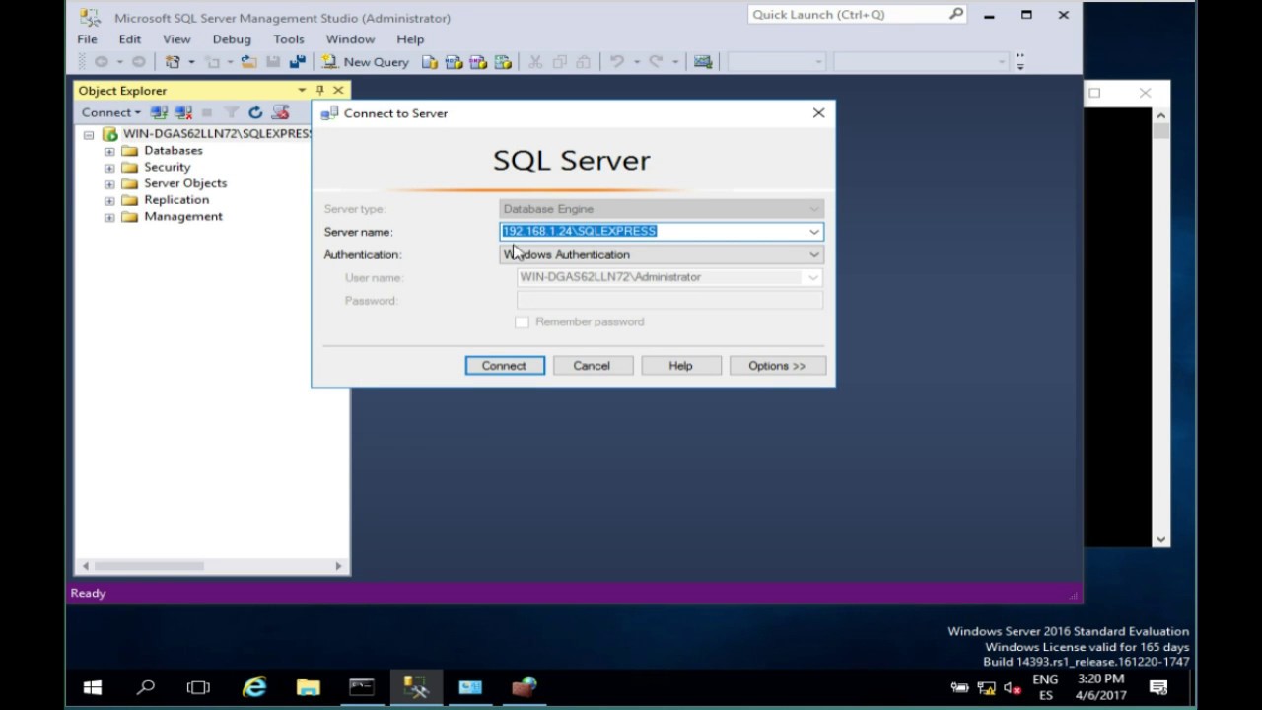Image resolution: width=1262 pixels, height=710 pixels.
Task: Click the Activity Monitor icon in Object Explorer
Action: 280,112
